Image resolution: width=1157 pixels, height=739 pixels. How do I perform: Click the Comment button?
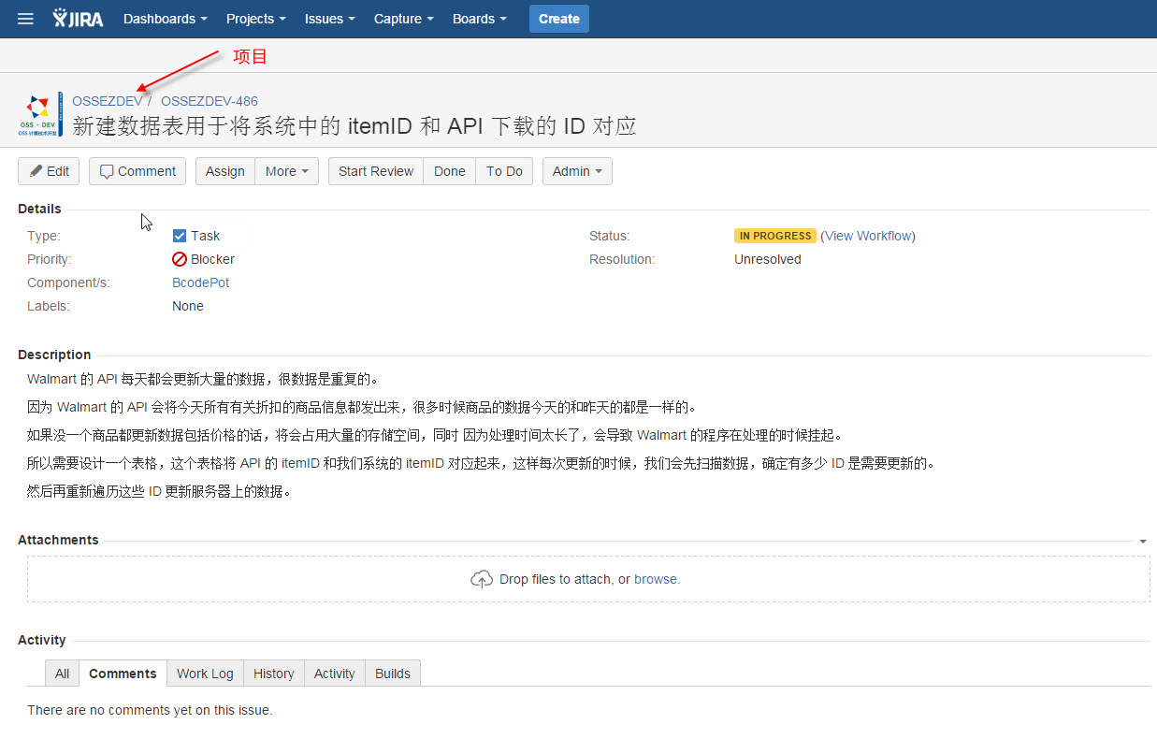[137, 171]
